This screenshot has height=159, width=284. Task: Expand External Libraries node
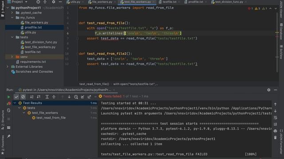[x=8, y=67]
